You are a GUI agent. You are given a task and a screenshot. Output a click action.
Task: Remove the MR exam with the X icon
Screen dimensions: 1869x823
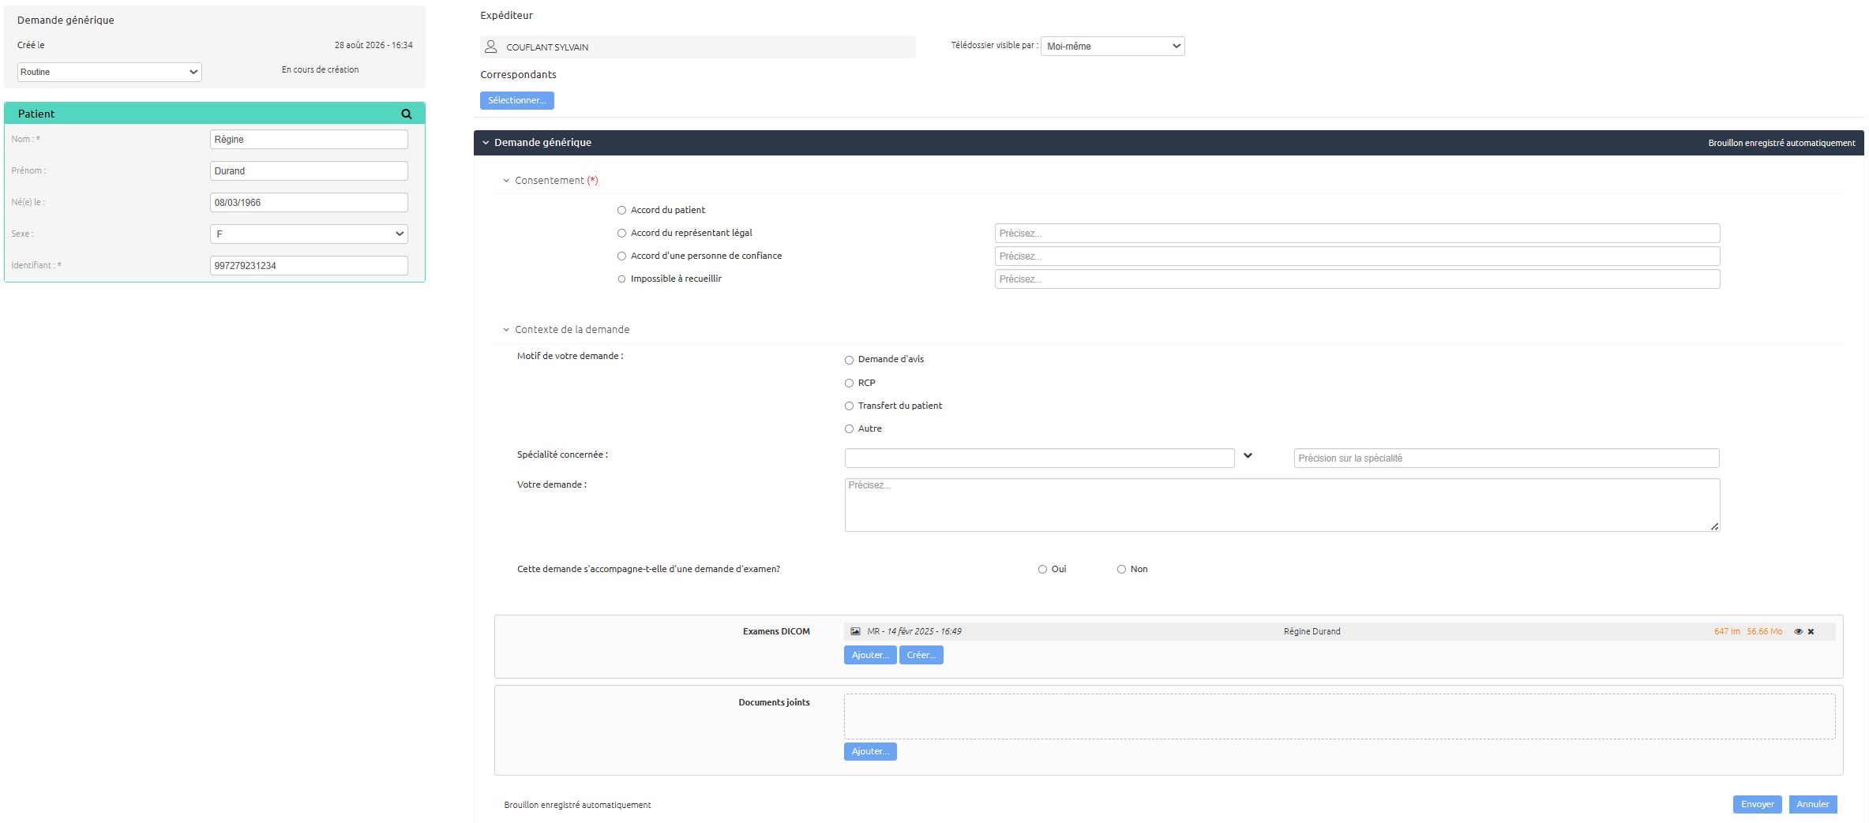pos(1811,631)
